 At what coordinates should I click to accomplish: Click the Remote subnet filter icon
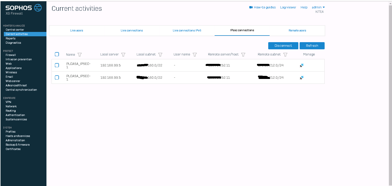point(285,55)
